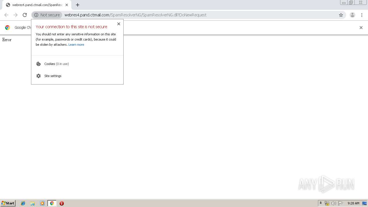Open the volume speaker tray icon
The width and height of the screenshot is (368, 207).
click(x=333, y=203)
